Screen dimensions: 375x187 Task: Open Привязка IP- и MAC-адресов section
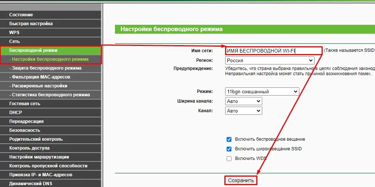click(x=50, y=174)
